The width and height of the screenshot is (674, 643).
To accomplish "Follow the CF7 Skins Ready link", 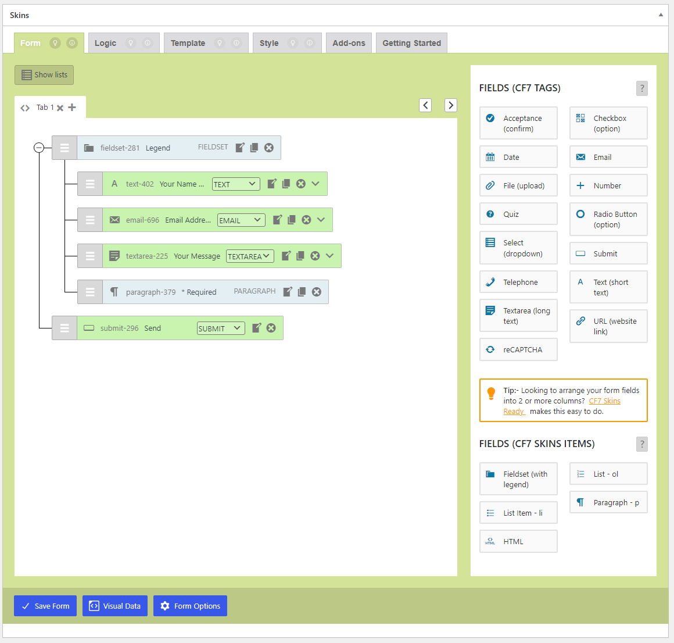I will 604,401.
